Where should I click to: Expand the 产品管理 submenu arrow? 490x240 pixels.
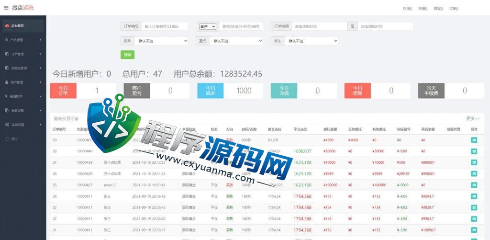click(41, 40)
